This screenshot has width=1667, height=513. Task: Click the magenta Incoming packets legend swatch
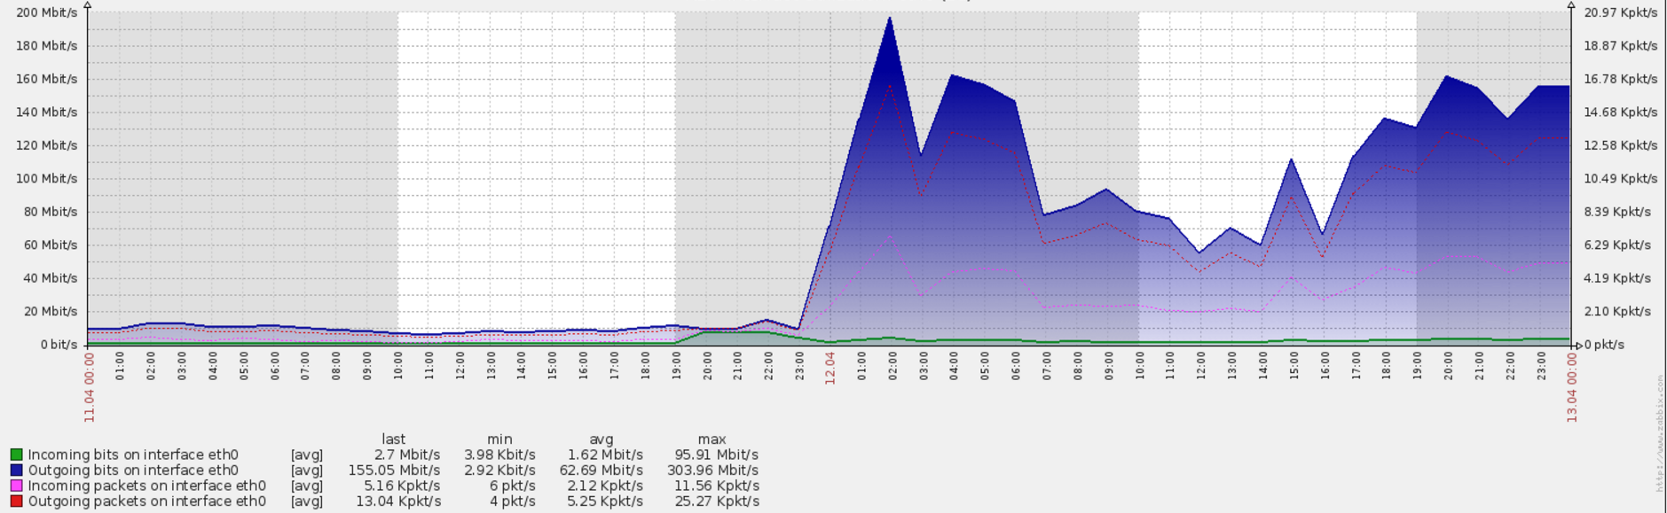pyautogui.click(x=17, y=486)
